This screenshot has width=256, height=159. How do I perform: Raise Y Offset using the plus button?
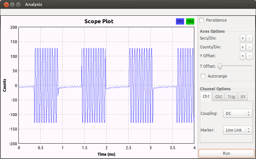point(243,56)
